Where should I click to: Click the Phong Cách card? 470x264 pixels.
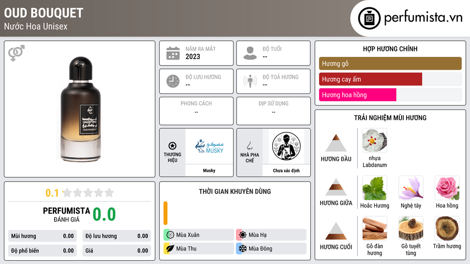point(196,111)
